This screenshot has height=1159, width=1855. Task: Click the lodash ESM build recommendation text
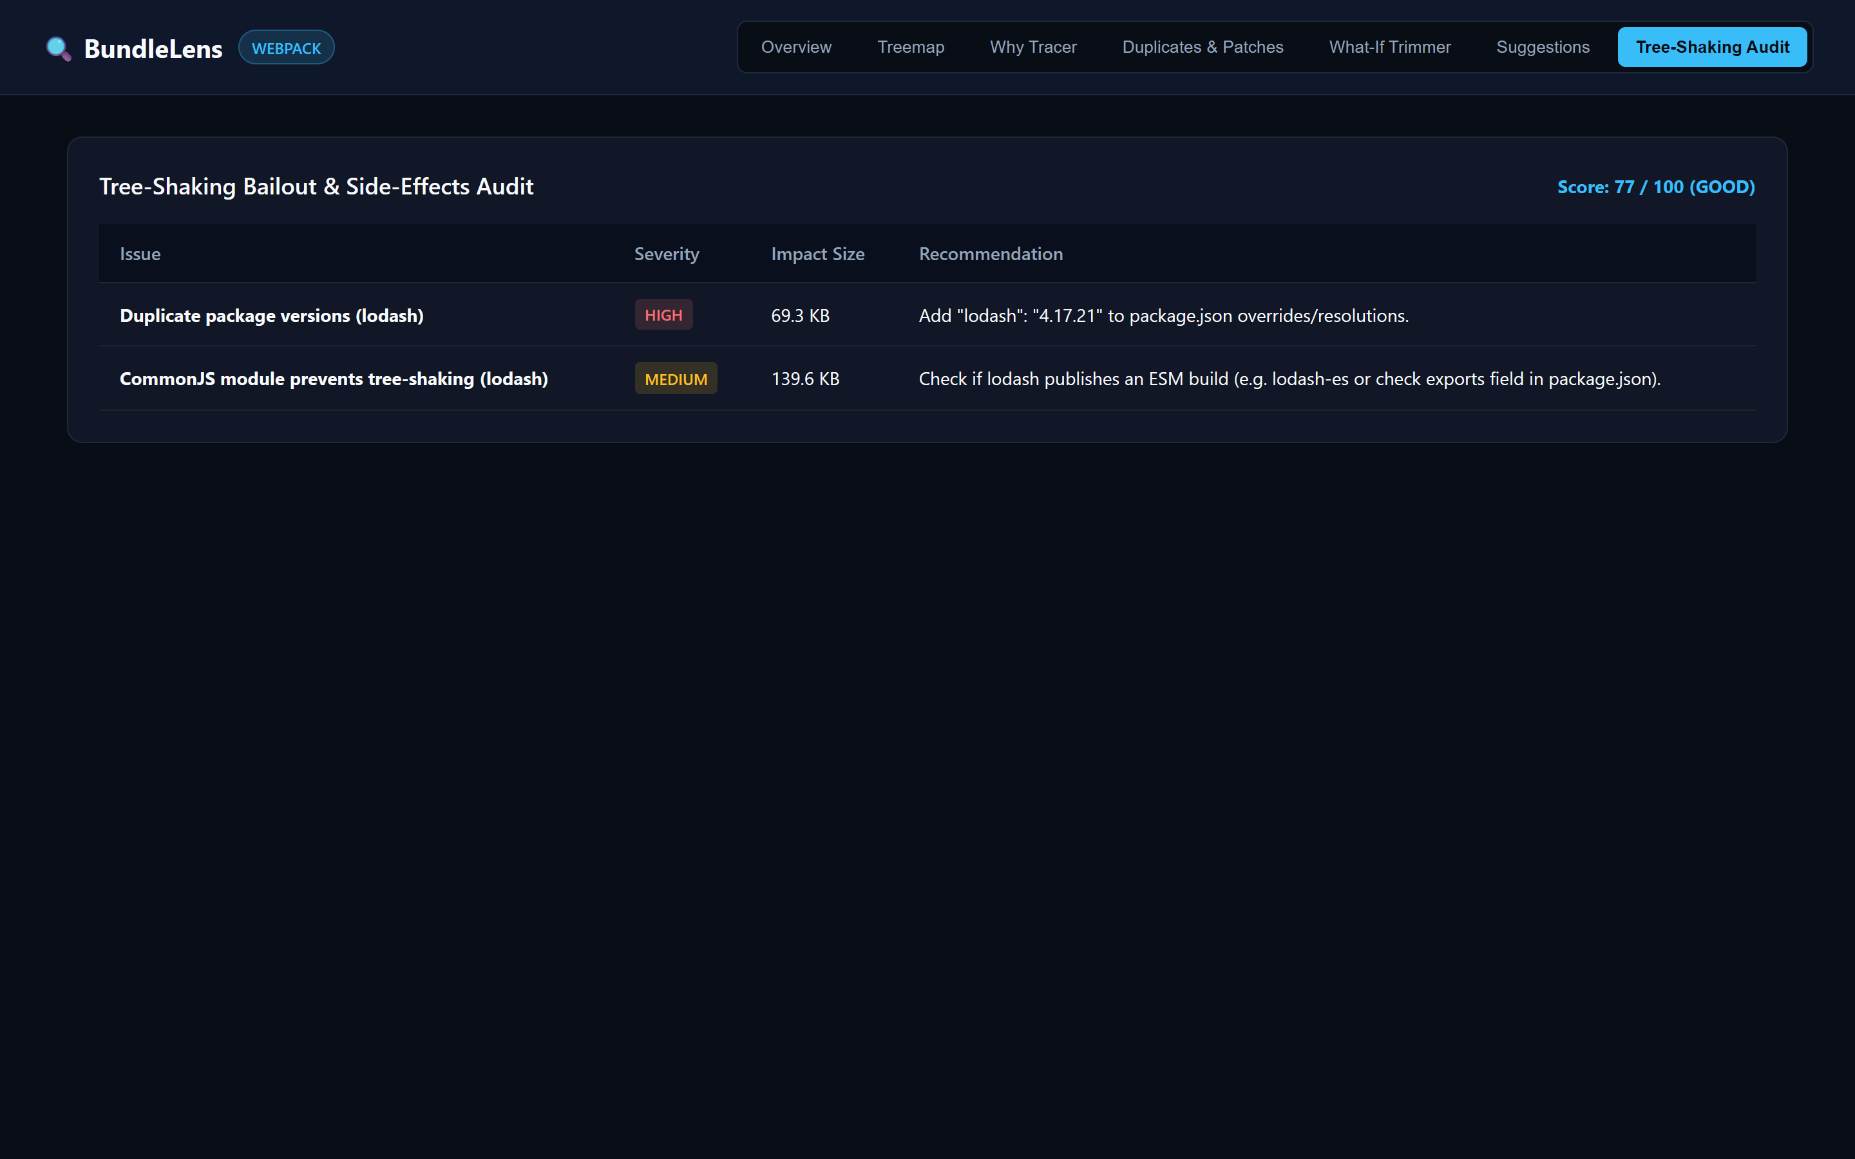(x=1289, y=379)
